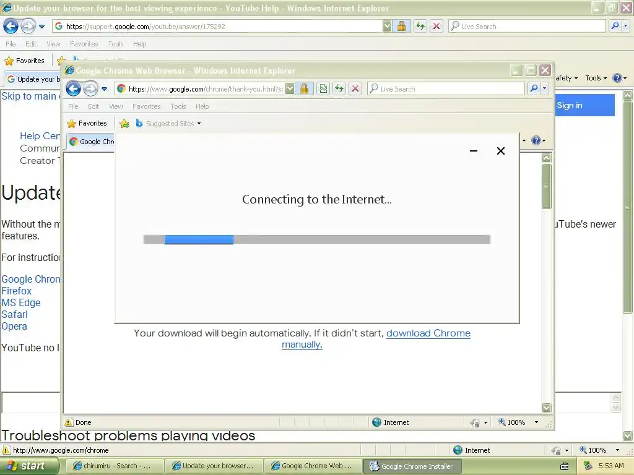Select the Google Chrome page tab
The width and height of the screenshot is (634, 475).
pos(92,142)
